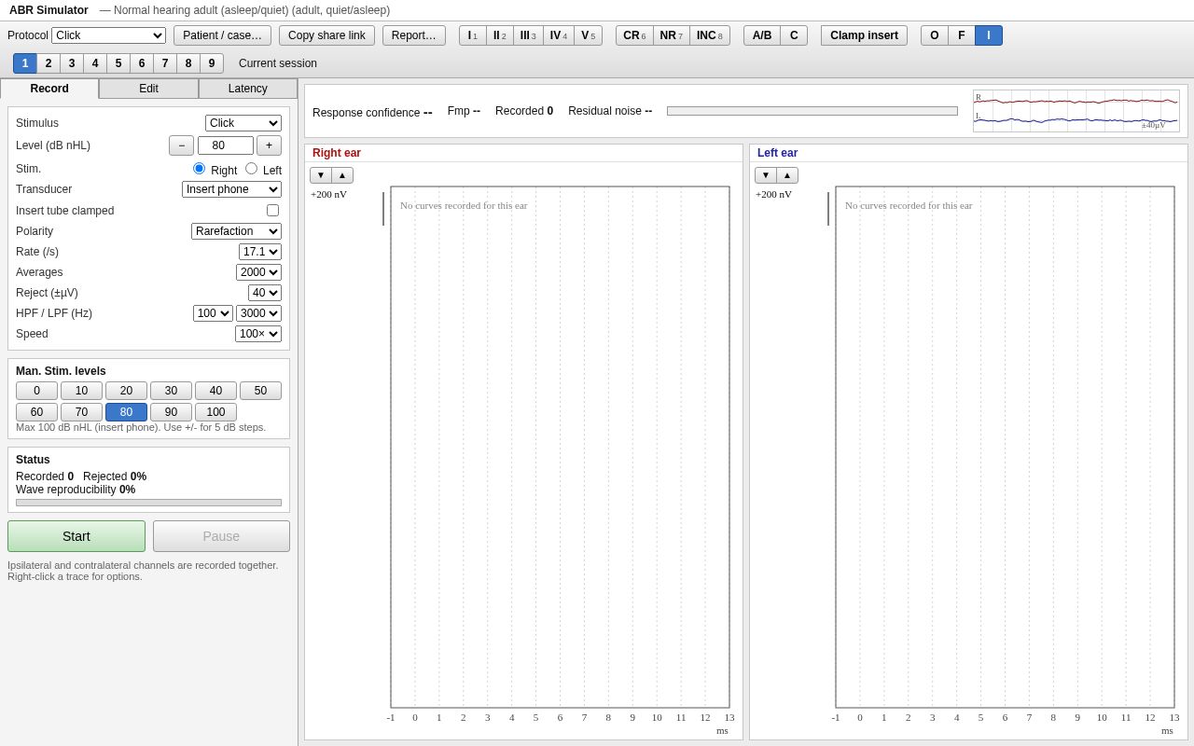Screen dimensions: 1194x746
Task: Decrease left ear trace scale arrow
Action: (x=766, y=175)
